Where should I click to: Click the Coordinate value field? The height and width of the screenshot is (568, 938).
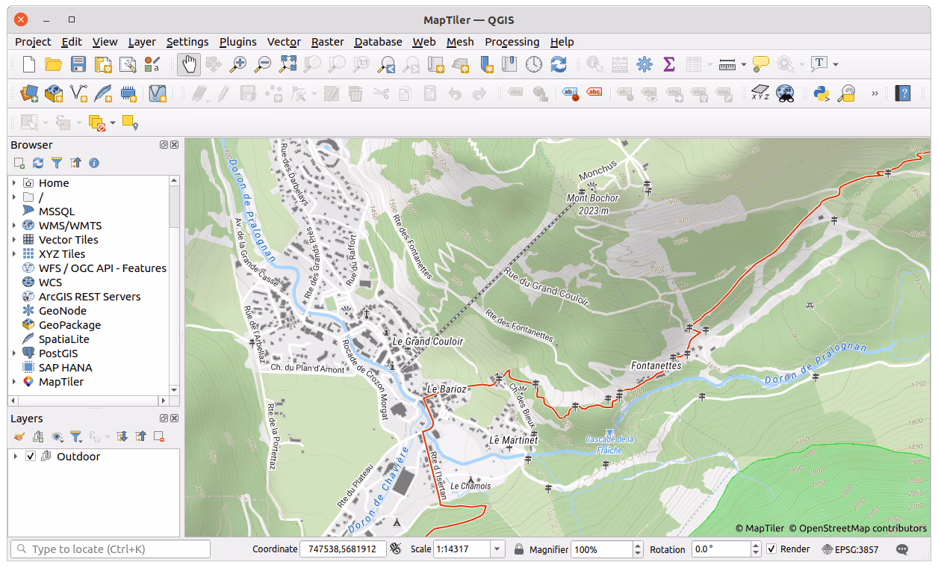click(x=343, y=549)
